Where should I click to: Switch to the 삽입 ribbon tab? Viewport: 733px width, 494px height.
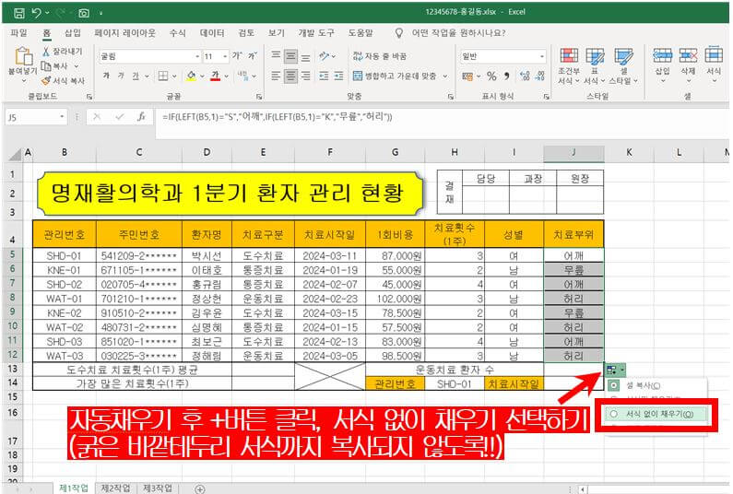tap(73, 32)
